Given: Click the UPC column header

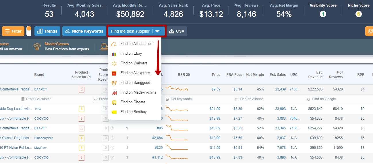Looking at the screenshot, I should [x=294, y=75].
